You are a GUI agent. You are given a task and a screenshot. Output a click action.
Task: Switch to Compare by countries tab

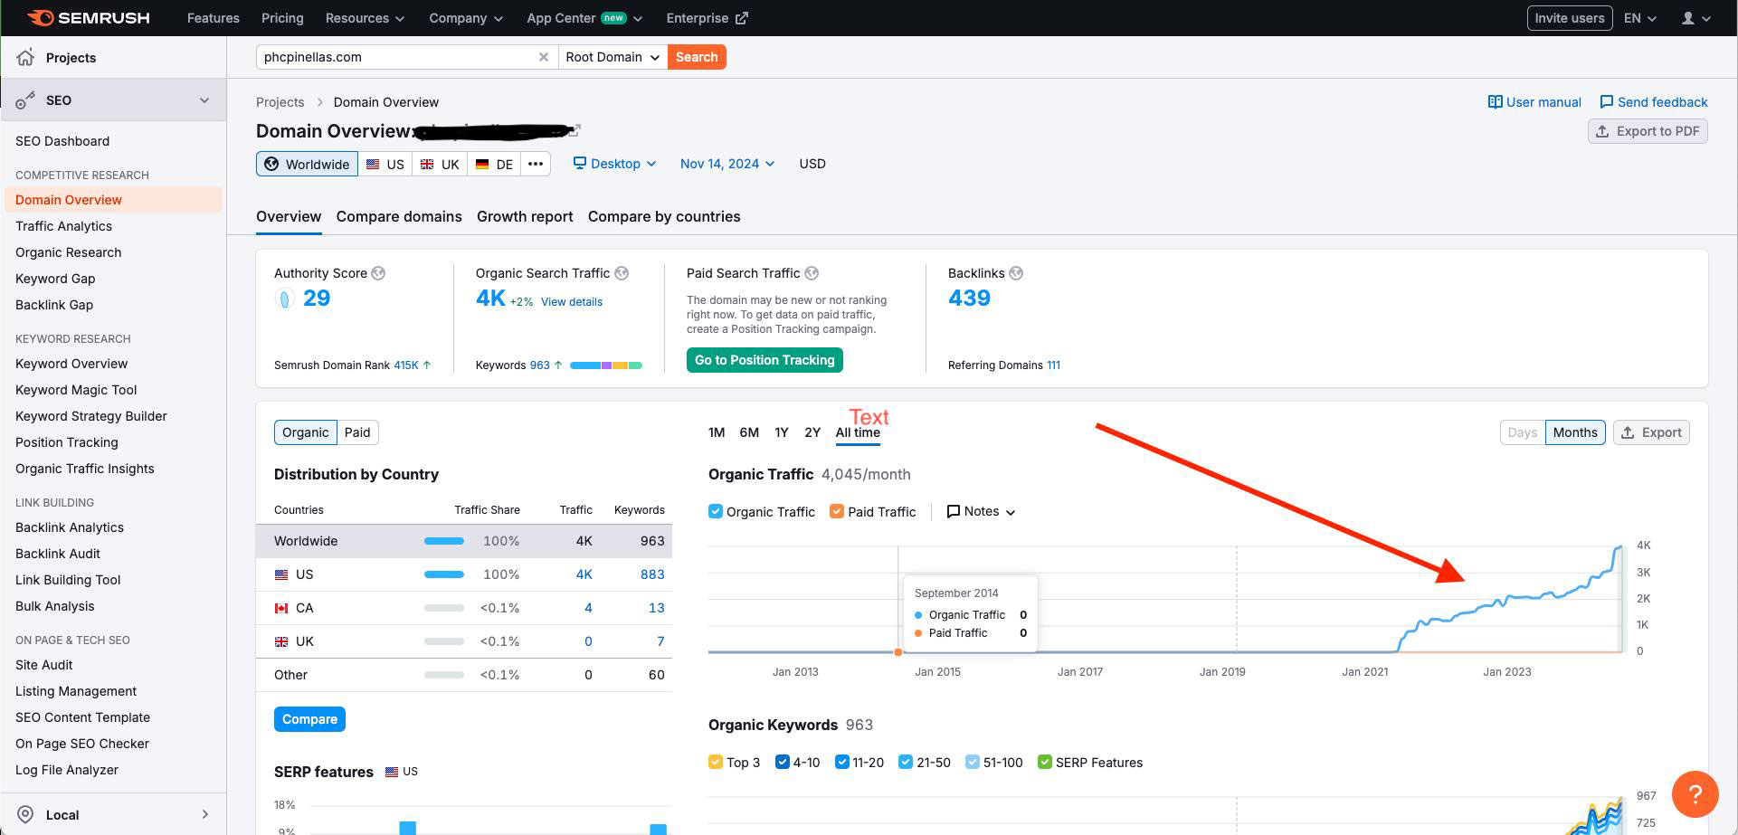coord(664,216)
